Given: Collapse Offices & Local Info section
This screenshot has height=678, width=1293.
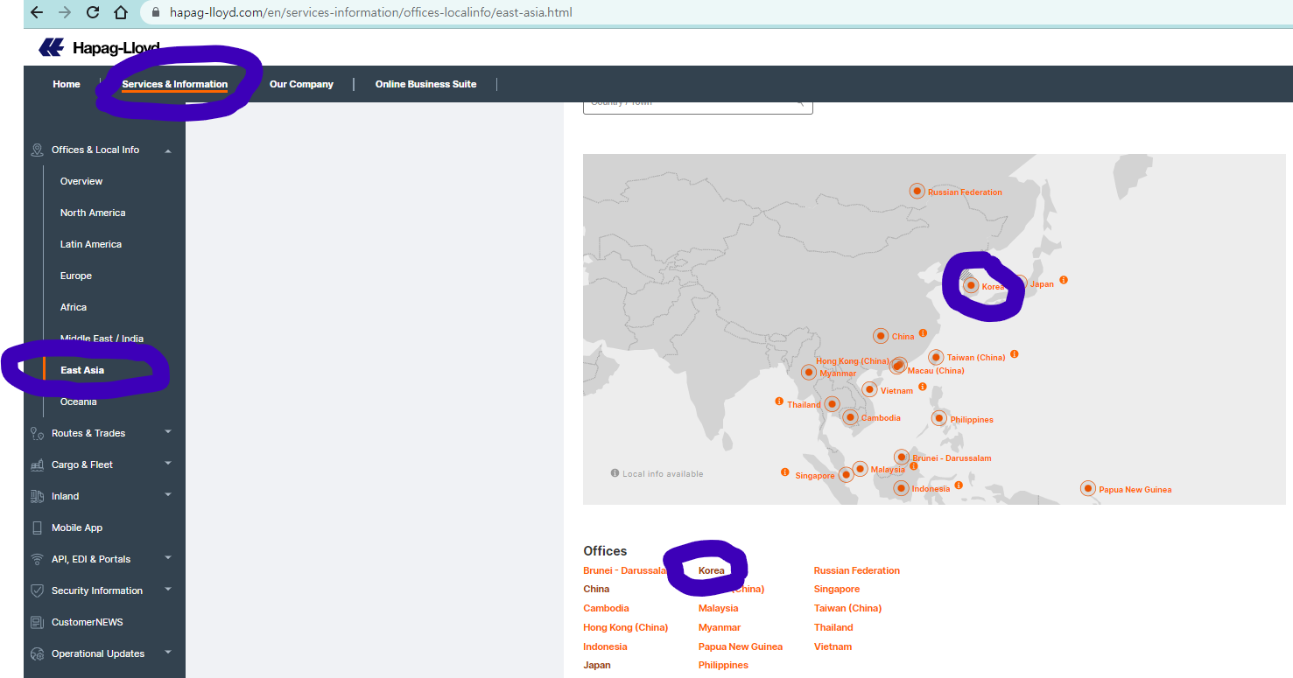Looking at the screenshot, I should (168, 150).
